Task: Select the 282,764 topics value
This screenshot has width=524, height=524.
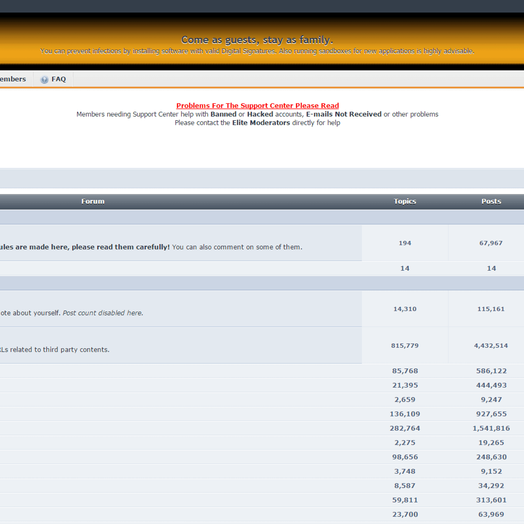Action: 405,428
